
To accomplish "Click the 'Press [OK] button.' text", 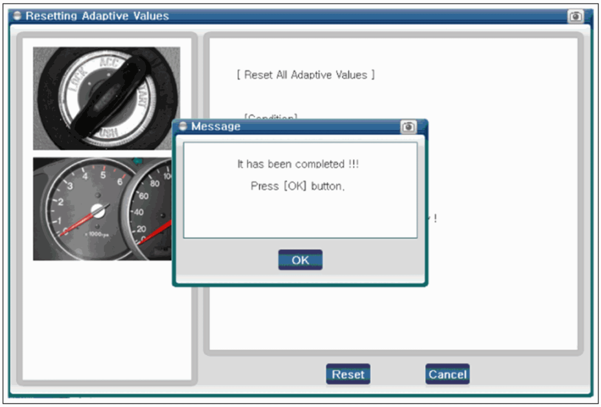I will pyautogui.click(x=298, y=186).
